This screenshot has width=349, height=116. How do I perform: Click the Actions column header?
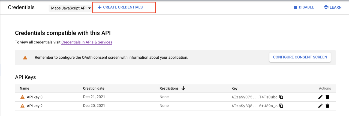(x=325, y=88)
